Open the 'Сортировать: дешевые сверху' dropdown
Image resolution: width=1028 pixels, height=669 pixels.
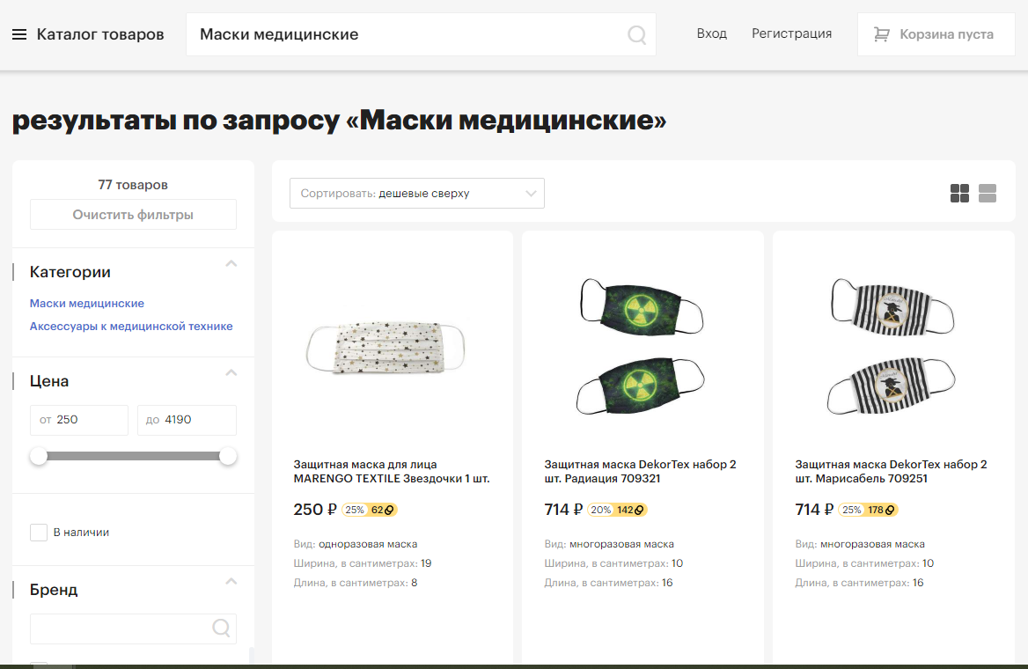[x=417, y=194]
